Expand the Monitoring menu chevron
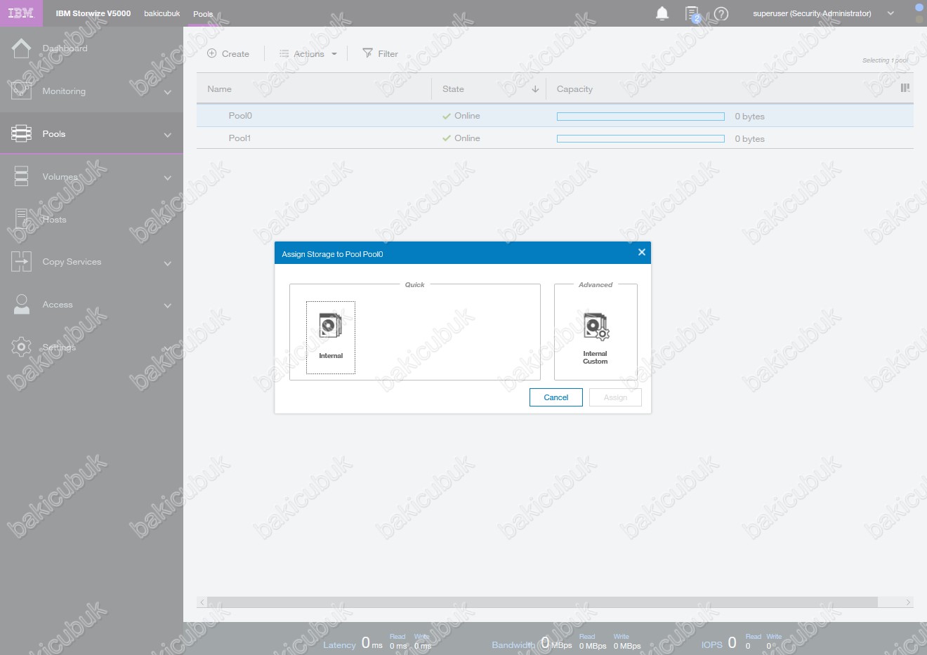Image resolution: width=927 pixels, height=655 pixels. click(x=167, y=93)
